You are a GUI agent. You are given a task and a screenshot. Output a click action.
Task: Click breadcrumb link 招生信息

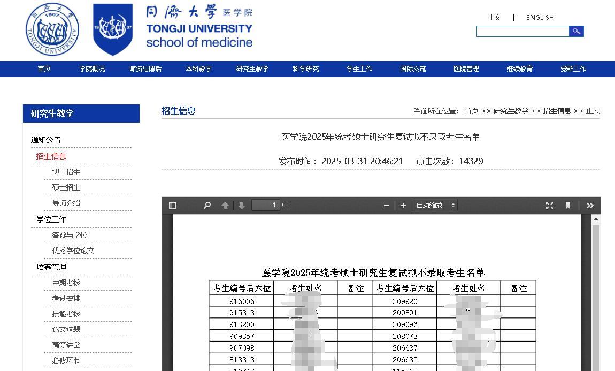click(x=557, y=111)
